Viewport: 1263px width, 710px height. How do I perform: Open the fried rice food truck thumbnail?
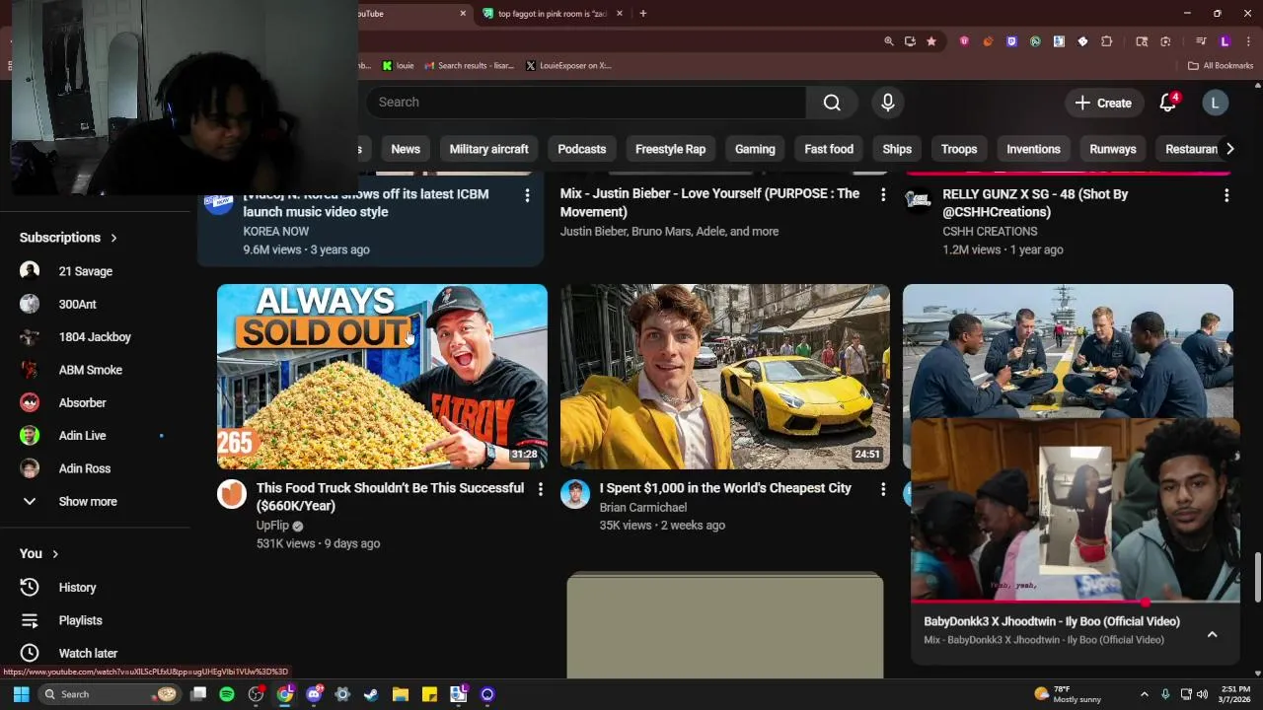tap(382, 377)
